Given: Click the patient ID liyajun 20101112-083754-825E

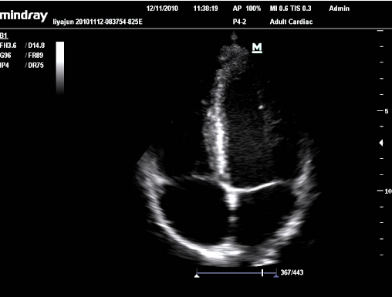Looking at the screenshot, I should 97,22.
